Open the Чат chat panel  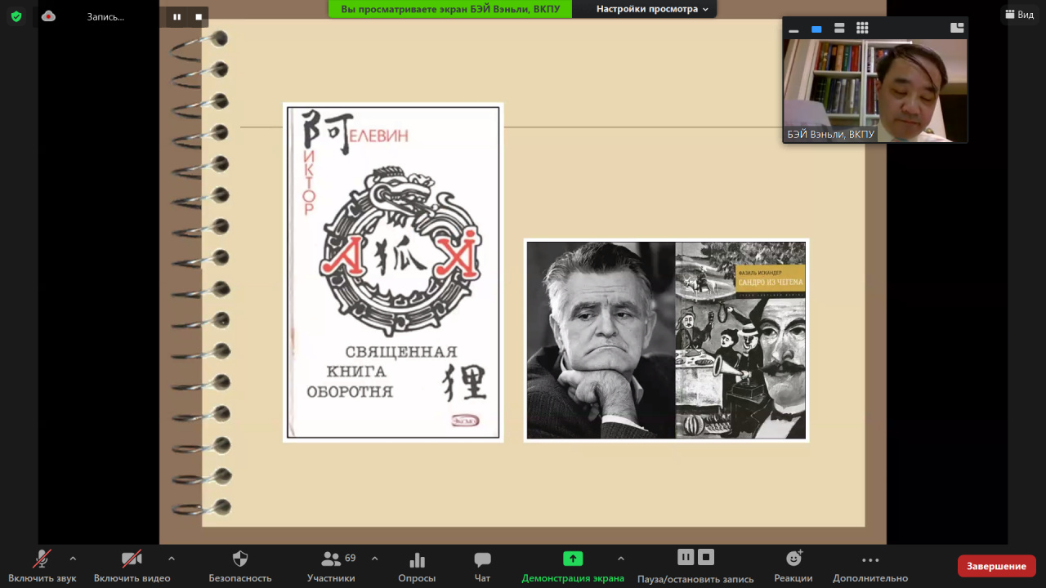coord(482,559)
